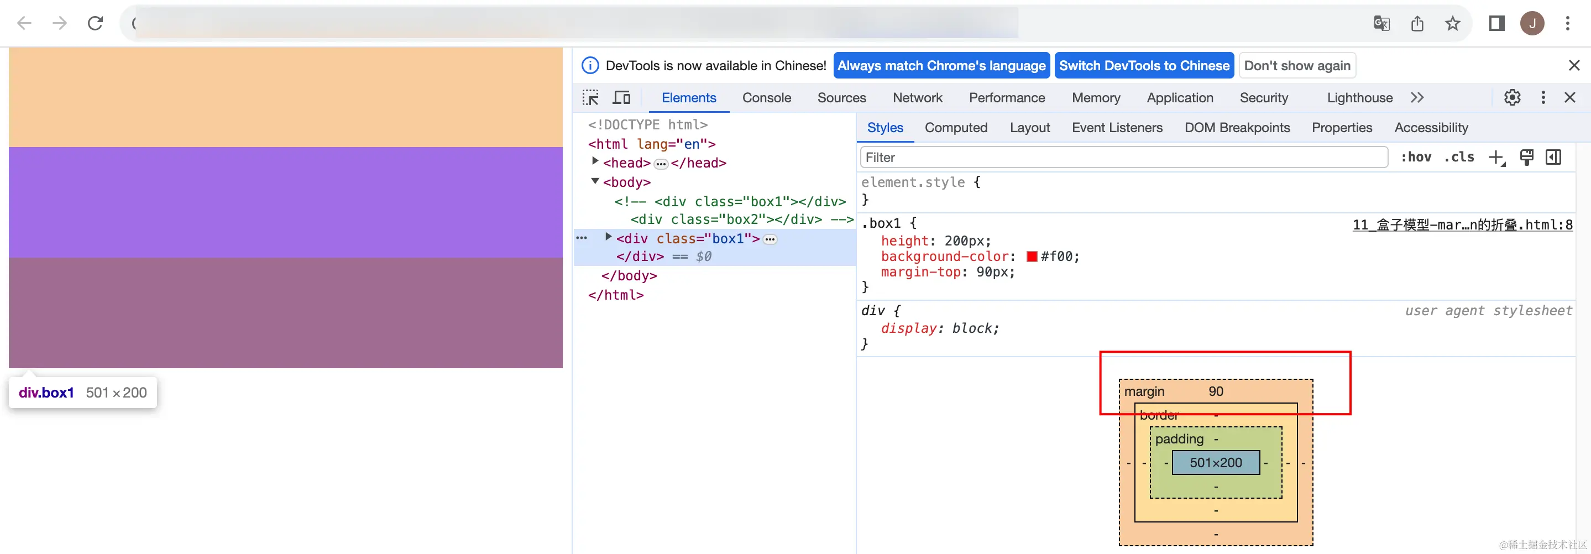1591x554 pixels.
Task: Open the Chrome three-dot menu
Action: [x=1567, y=23]
